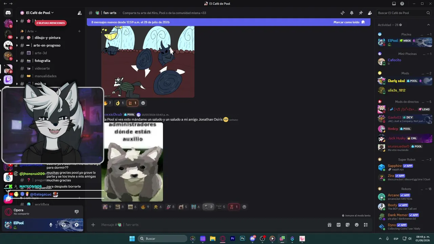434x244 pixels.
Task: Open attachment plus button in message bar
Action: pyautogui.click(x=93, y=225)
